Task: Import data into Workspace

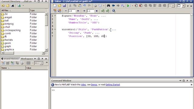Action: tap(12, 63)
